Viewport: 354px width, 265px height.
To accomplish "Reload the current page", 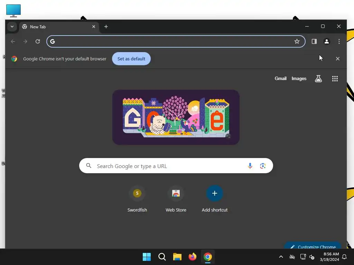I will [x=38, y=41].
